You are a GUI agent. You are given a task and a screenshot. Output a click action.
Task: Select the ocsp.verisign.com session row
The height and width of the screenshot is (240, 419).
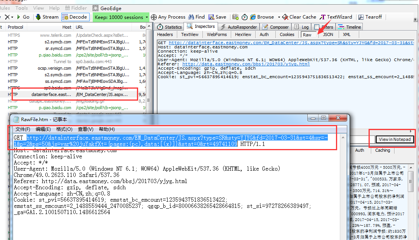pyautogui.click(x=73, y=68)
